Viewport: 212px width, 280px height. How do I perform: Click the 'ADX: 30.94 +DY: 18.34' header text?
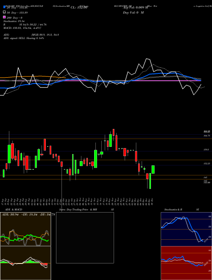click(x=20, y=215)
